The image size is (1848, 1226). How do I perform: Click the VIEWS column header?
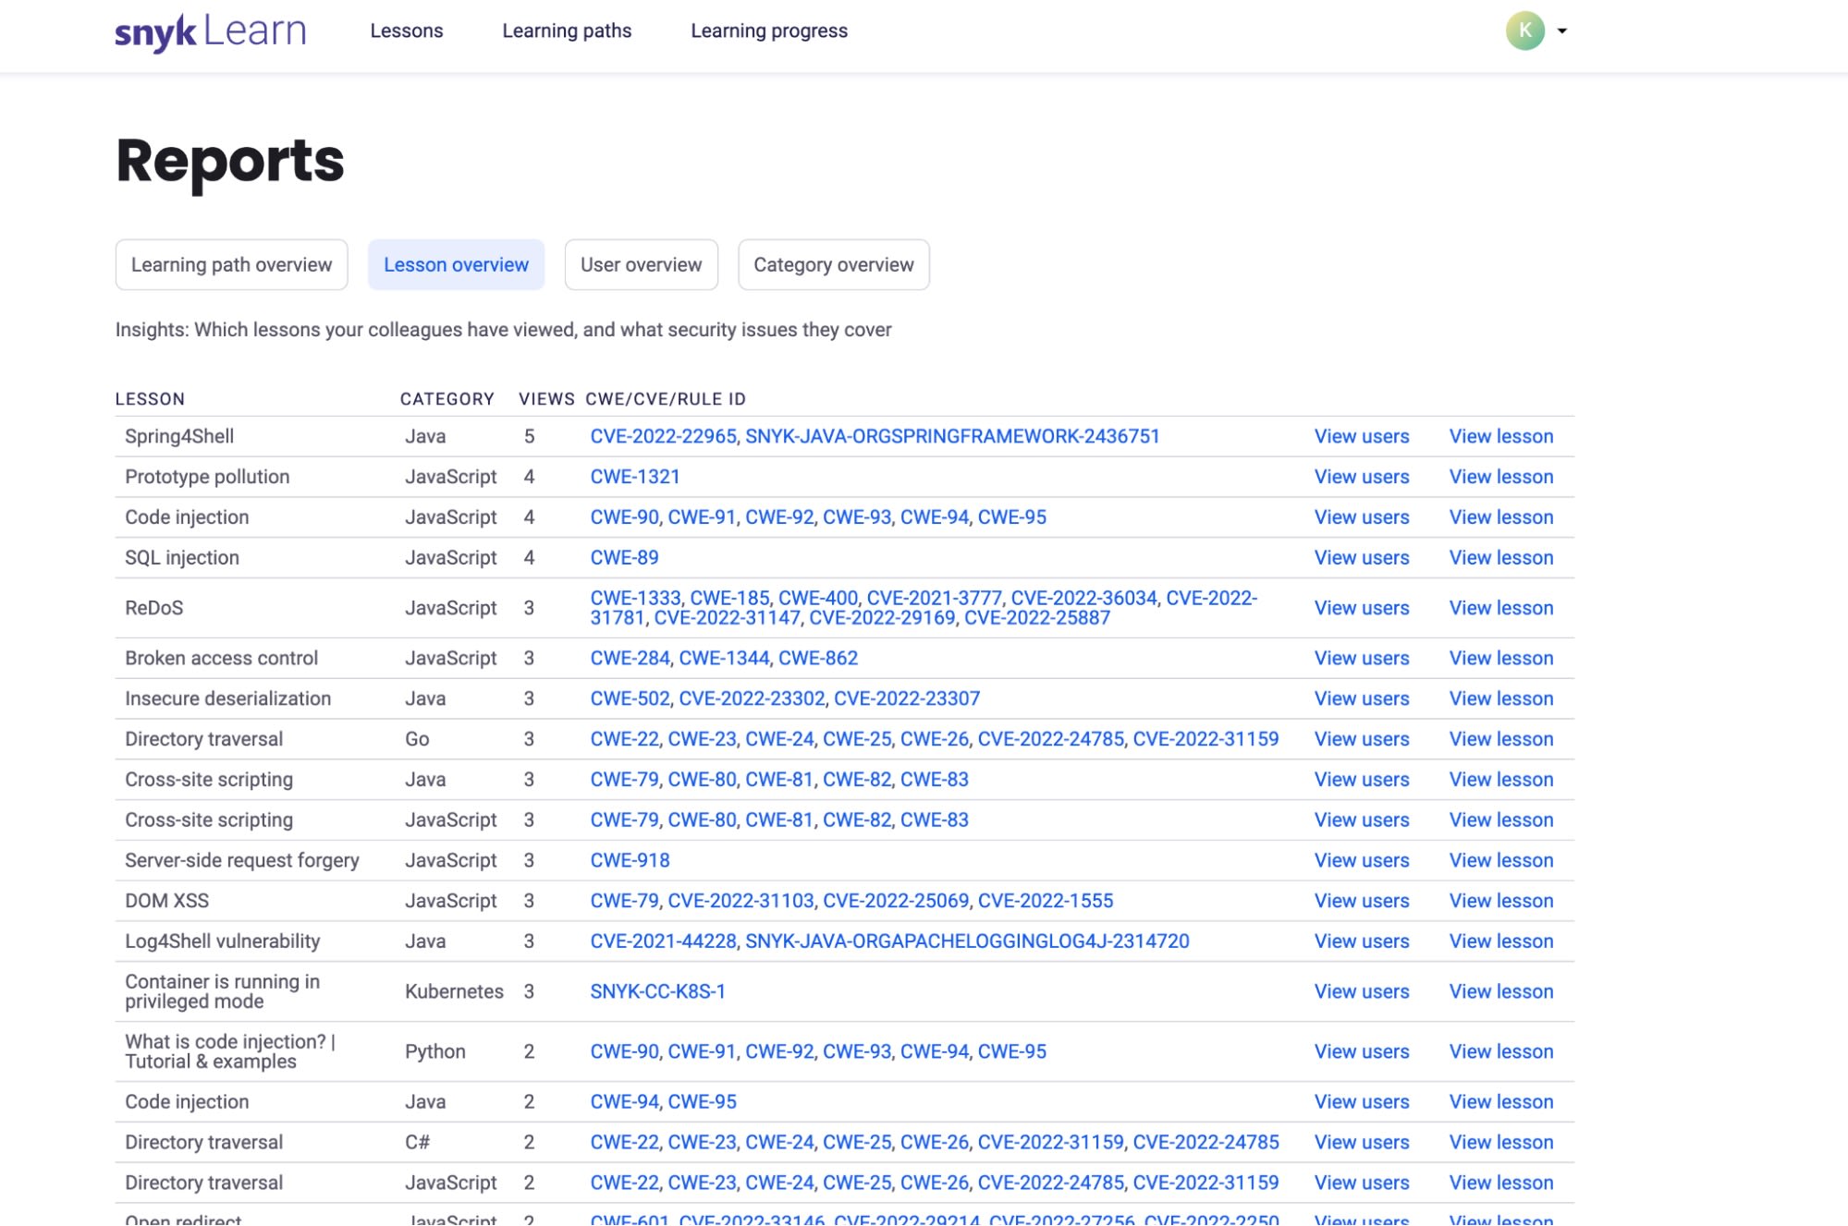546,399
